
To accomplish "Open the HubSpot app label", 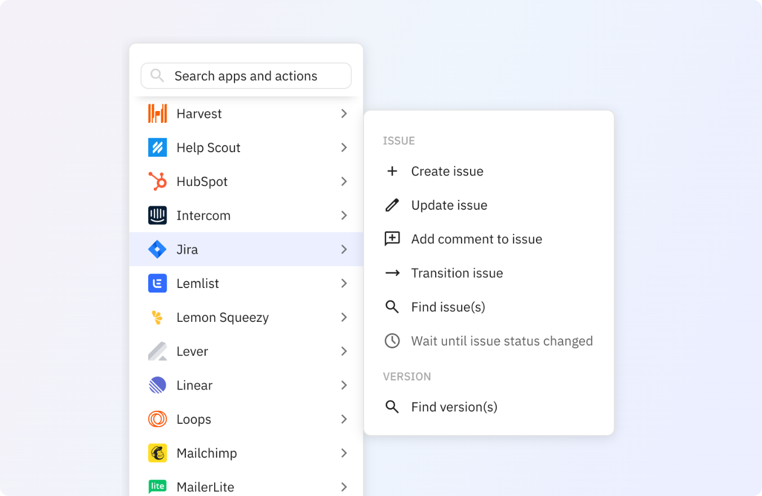I will click(202, 181).
